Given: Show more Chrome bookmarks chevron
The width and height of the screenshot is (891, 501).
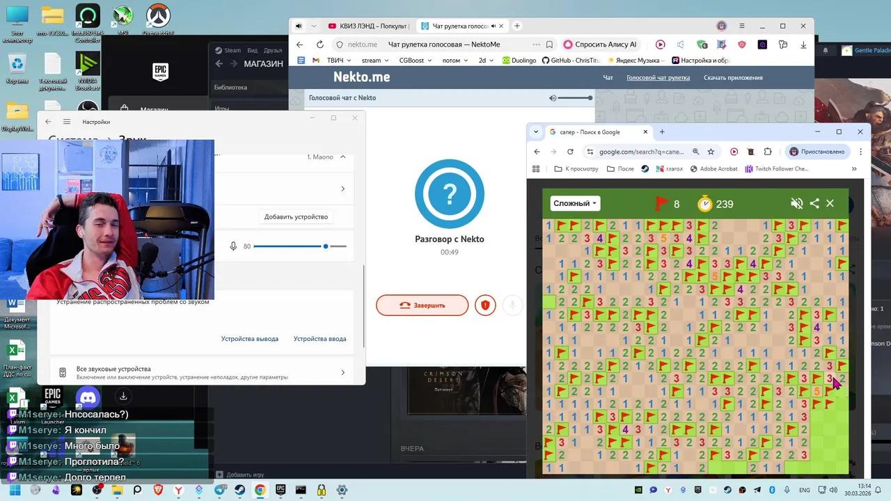Looking at the screenshot, I should 854,168.
